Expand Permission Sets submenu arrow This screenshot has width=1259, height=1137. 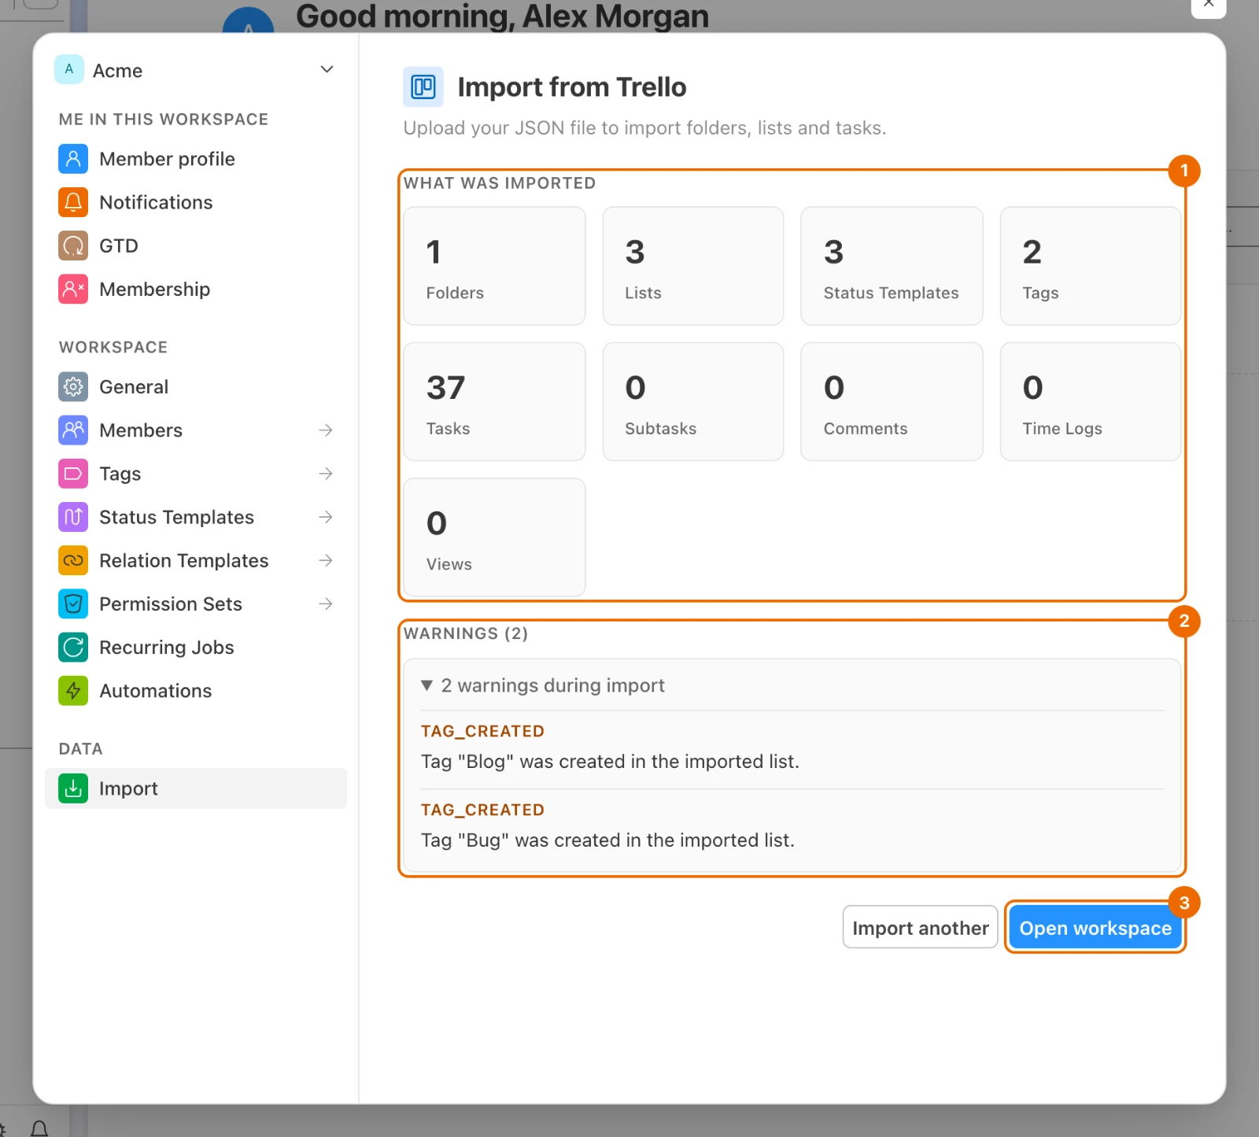(x=326, y=604)
